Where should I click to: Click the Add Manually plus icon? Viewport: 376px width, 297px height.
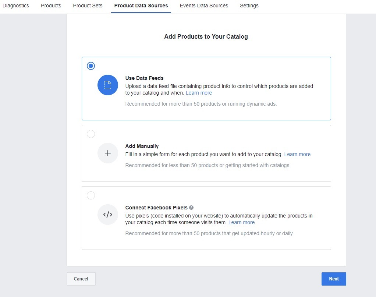108,153
